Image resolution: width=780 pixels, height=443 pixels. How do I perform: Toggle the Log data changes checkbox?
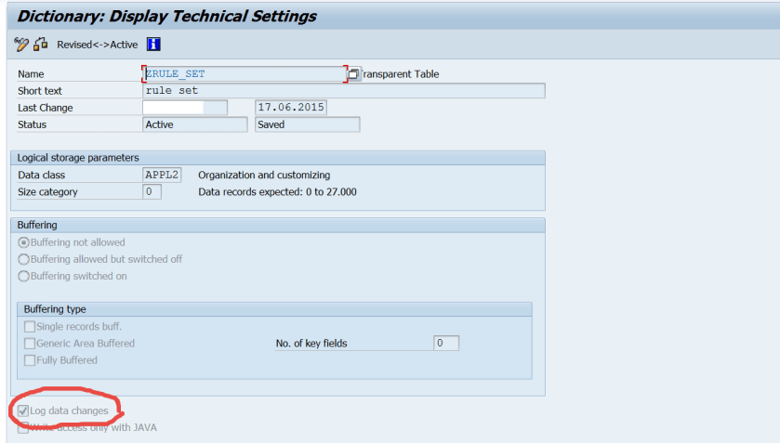click(x=23, y=410)
